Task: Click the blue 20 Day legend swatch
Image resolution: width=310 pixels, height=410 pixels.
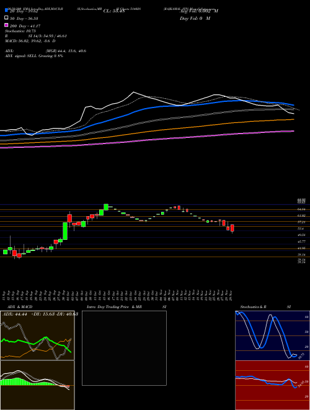Action: 6,11
